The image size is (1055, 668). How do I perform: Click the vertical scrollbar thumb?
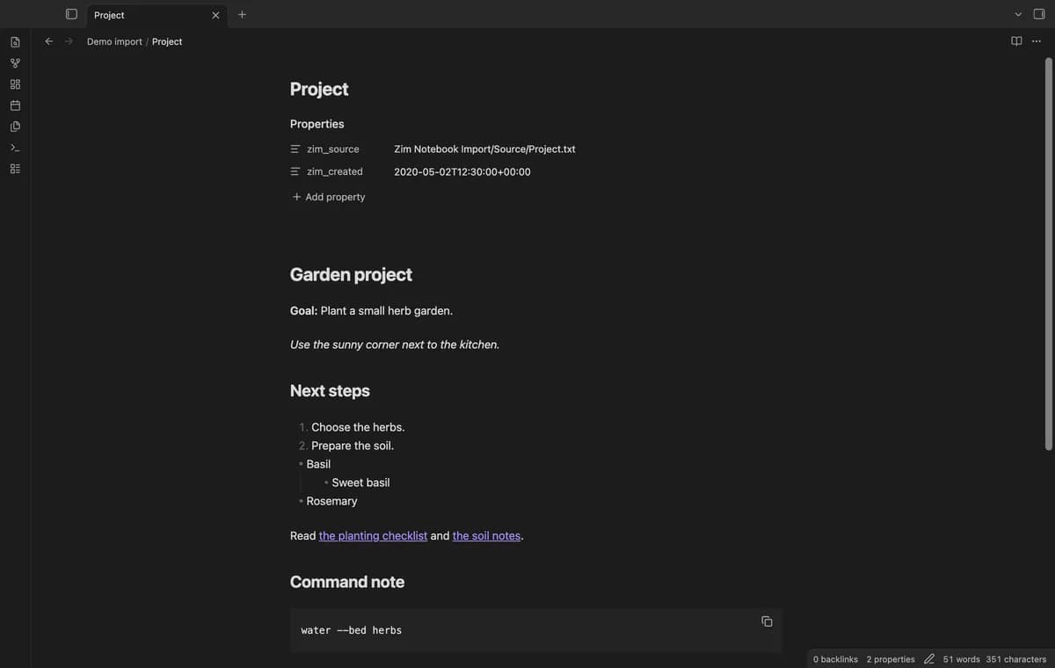1048,255
